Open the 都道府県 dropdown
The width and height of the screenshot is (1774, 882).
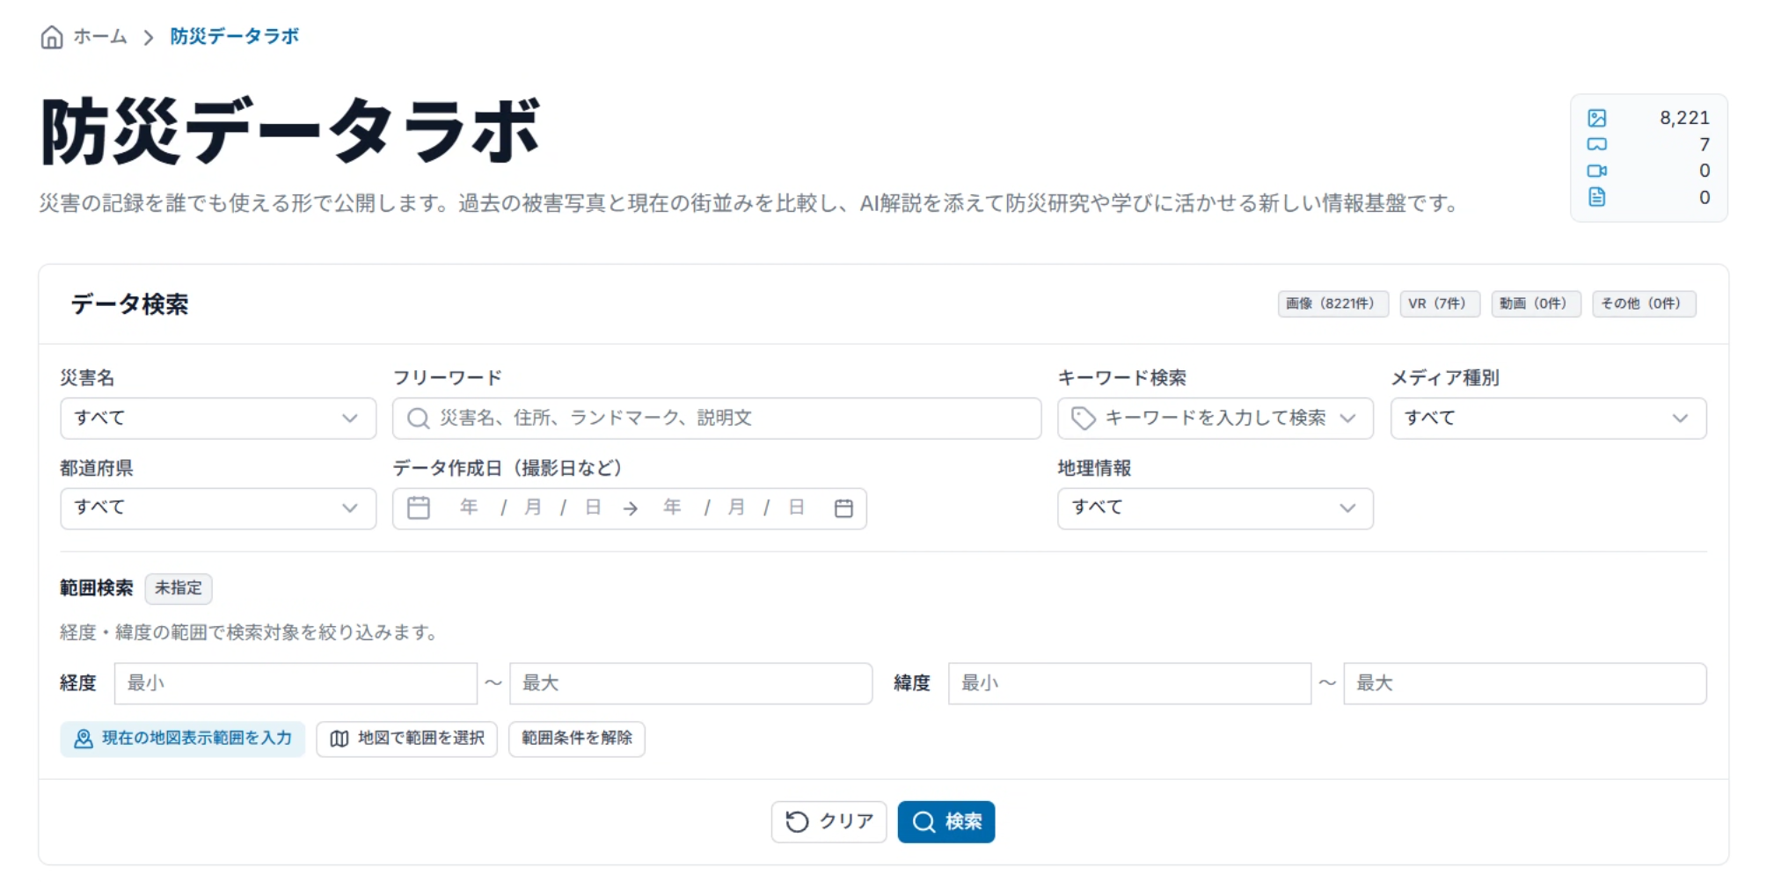(x=218, y=508)
